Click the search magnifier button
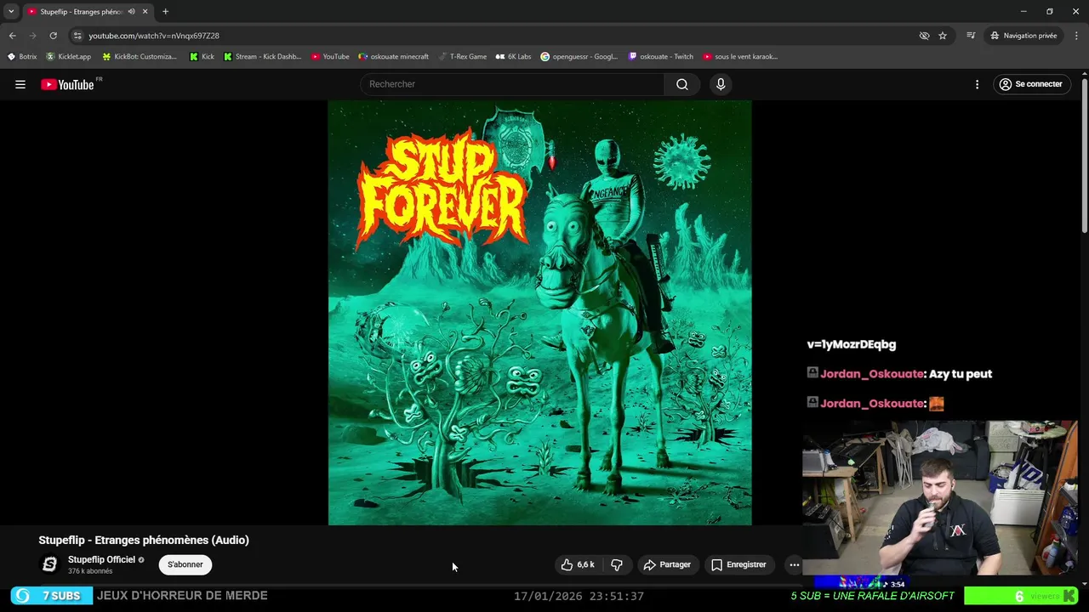 coord(682,84)
